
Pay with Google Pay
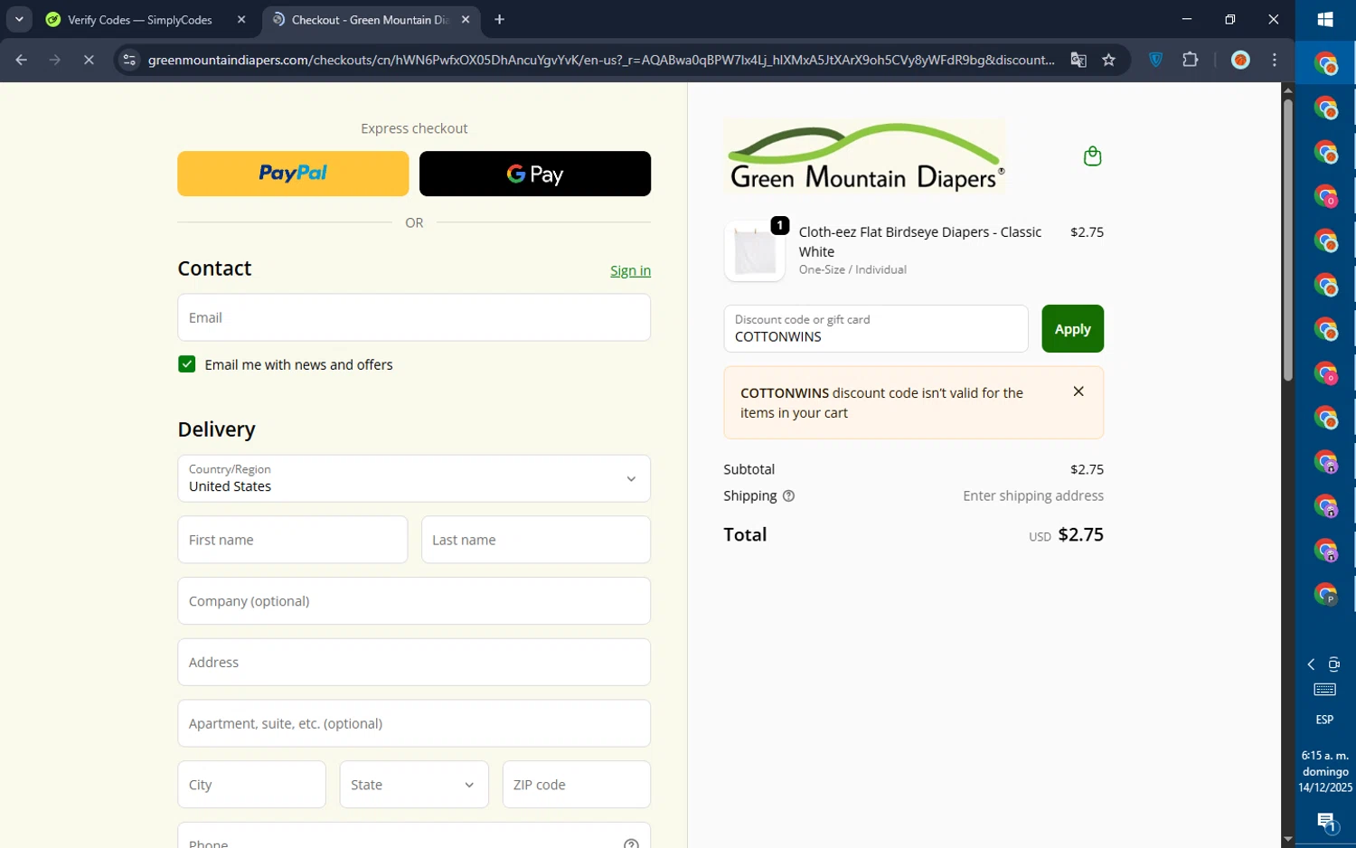(x=535, y=174)
